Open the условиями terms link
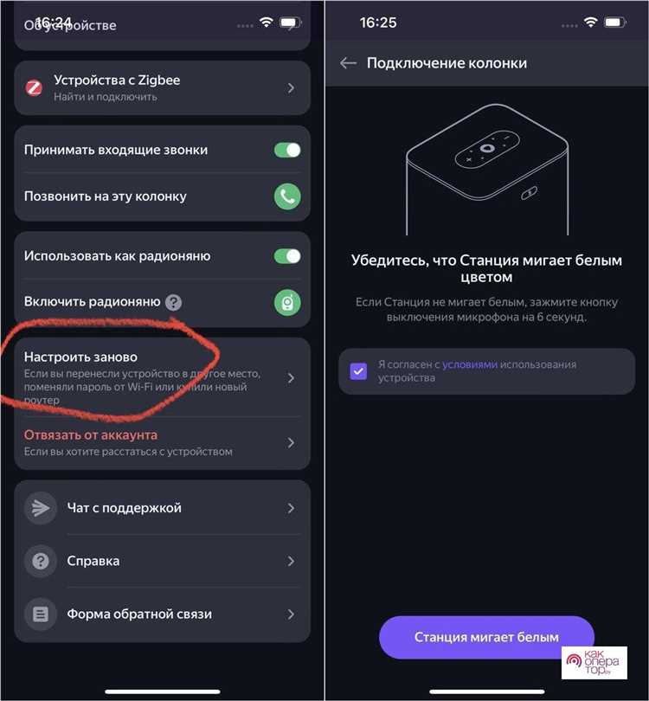 click(x=470, y=365)
